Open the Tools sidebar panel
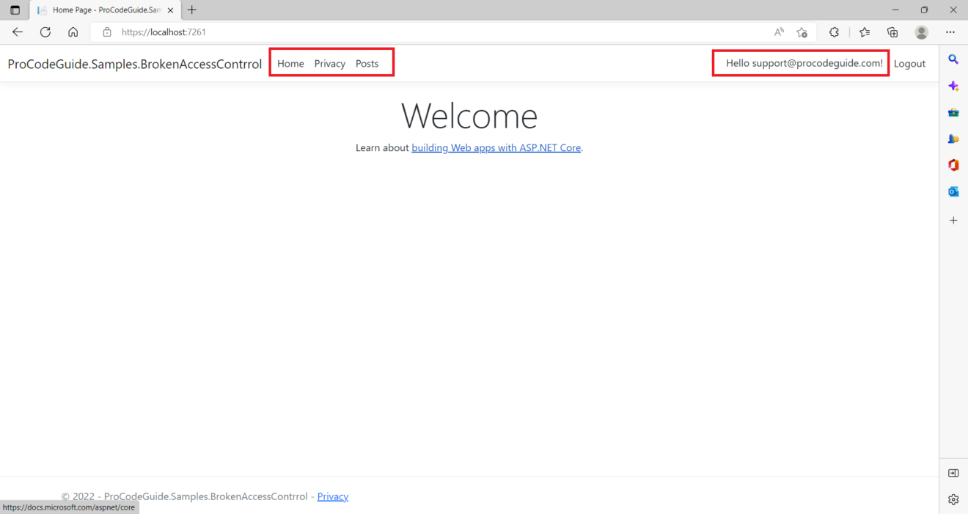968x514 pixels. click(x=953, y=111)
